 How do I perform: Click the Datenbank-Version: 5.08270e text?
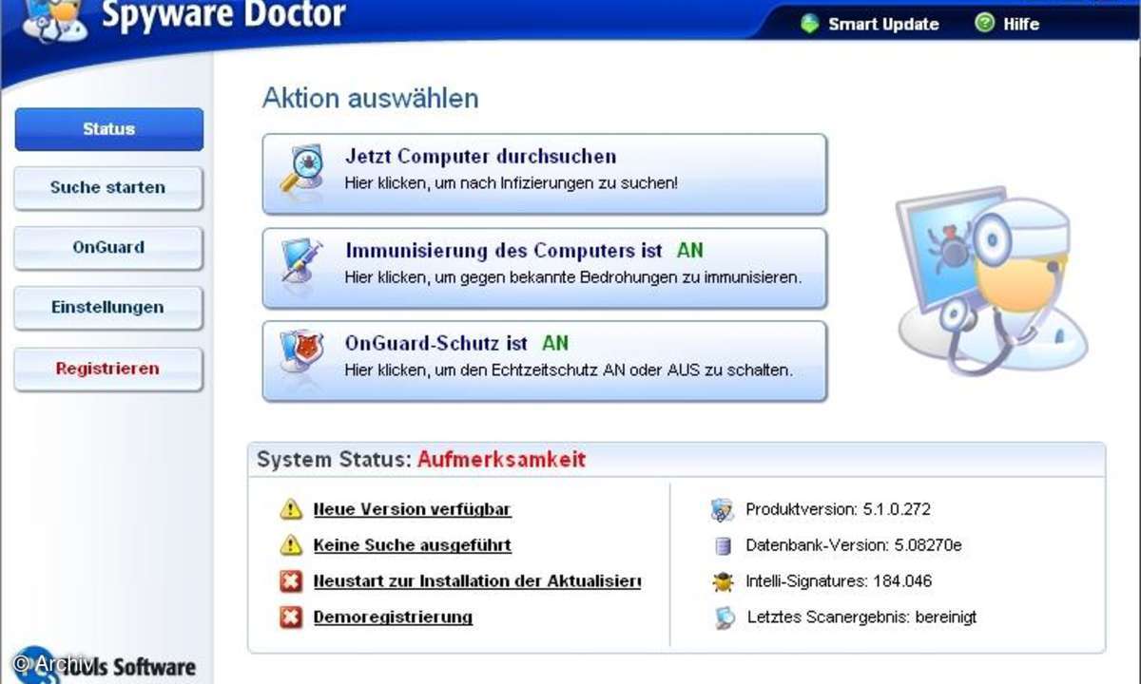coord(854,545)
